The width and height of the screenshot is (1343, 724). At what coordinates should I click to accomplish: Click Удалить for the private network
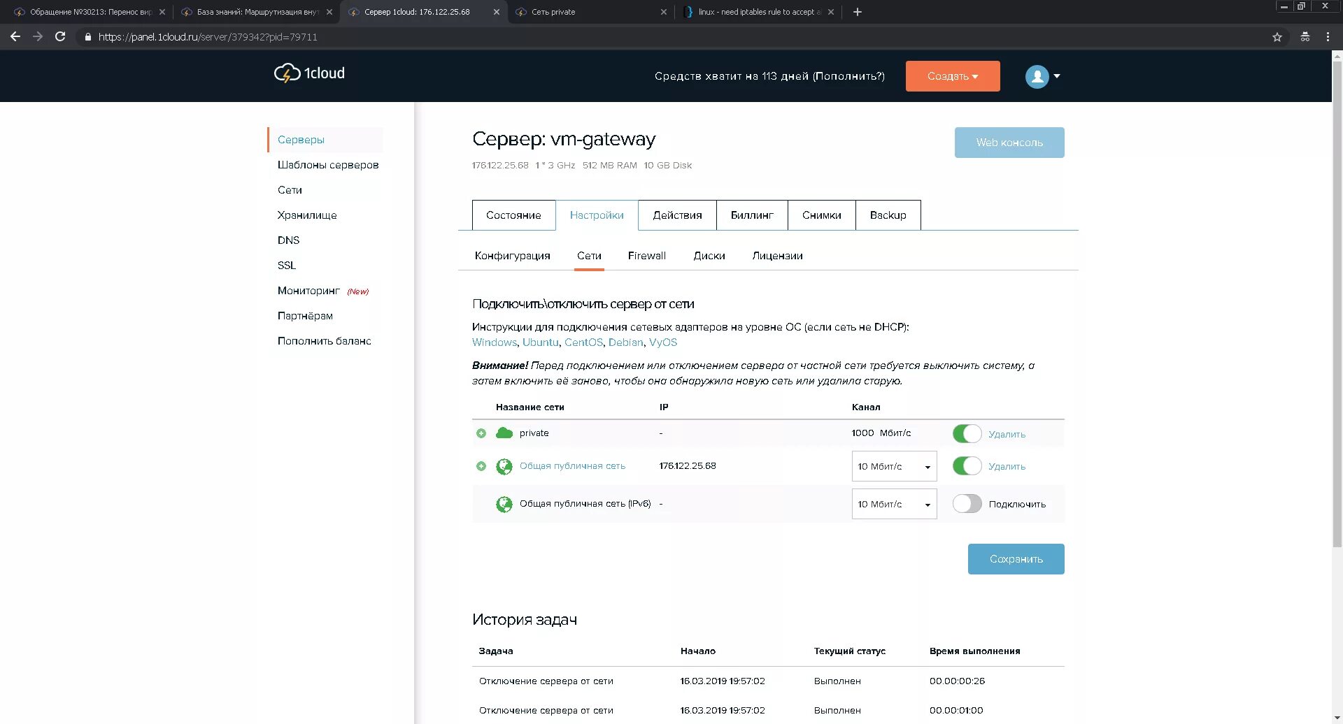(x=1007, y=435)
